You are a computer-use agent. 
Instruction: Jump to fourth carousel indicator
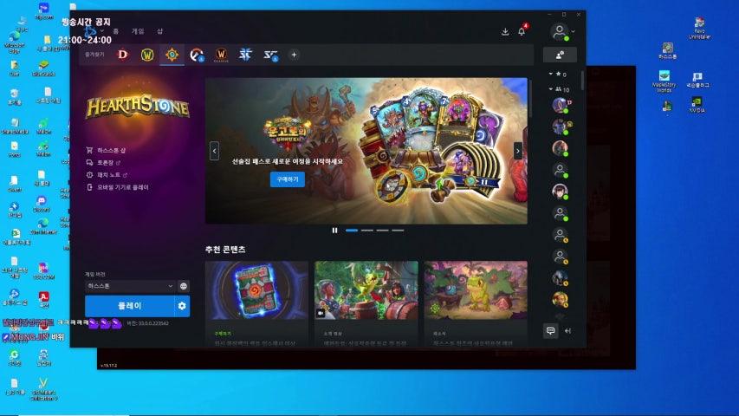click(398, 231)
